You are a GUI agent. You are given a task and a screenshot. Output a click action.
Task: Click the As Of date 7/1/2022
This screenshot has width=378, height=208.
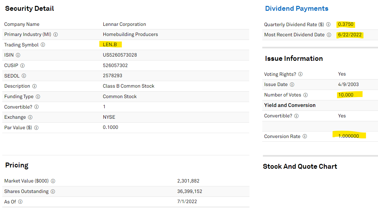click(x=187, y=201)
